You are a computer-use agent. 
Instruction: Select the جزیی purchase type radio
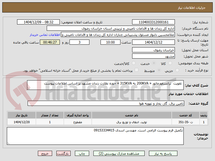(177, 70)
